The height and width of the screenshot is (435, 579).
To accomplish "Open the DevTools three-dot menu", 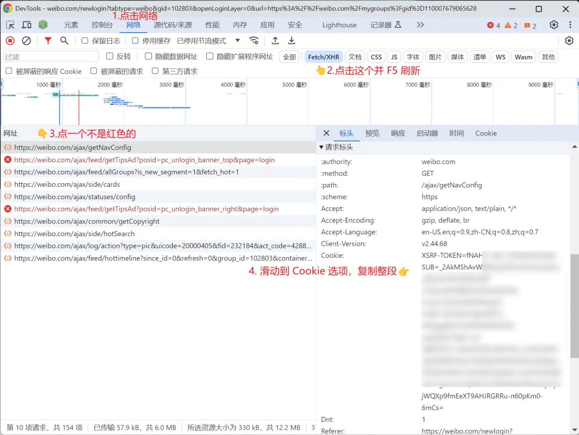I will [570, 25].
